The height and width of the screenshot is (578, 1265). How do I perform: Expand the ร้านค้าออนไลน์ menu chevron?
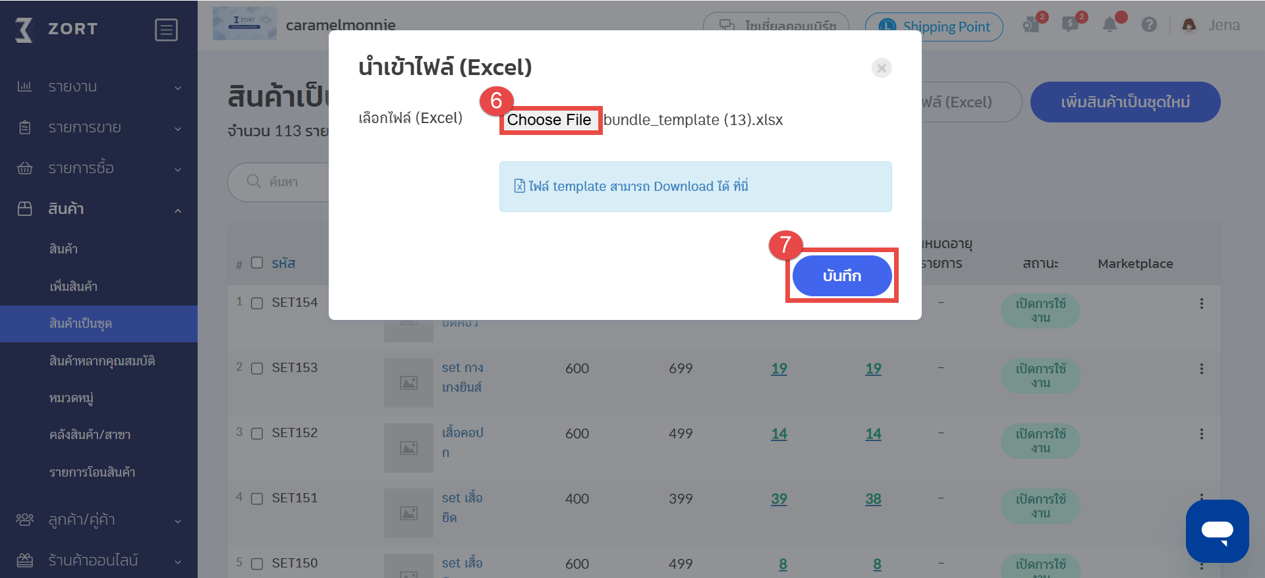(x=178, y=562)
